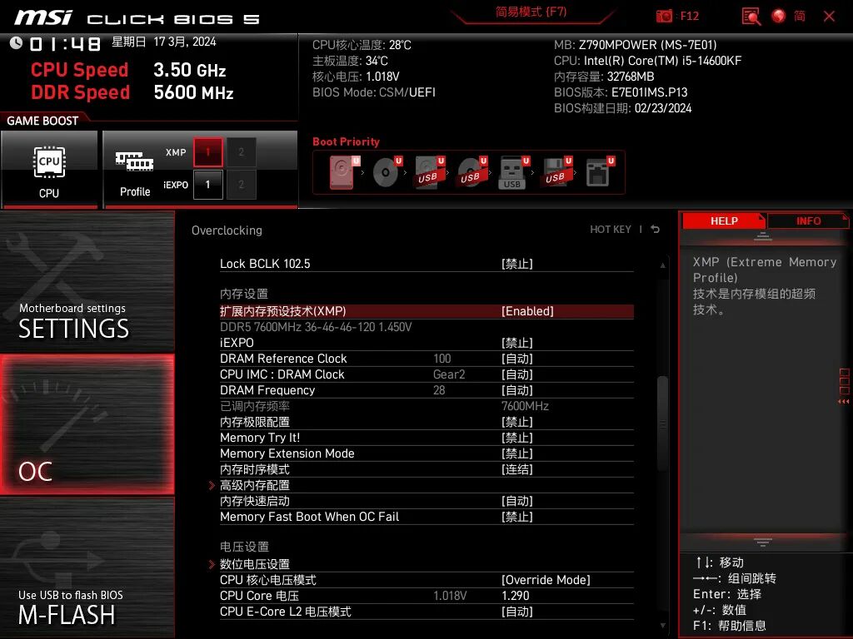Click the MSI logo
Viewport: 853px width, 639px height.
[x=43, y=17]
